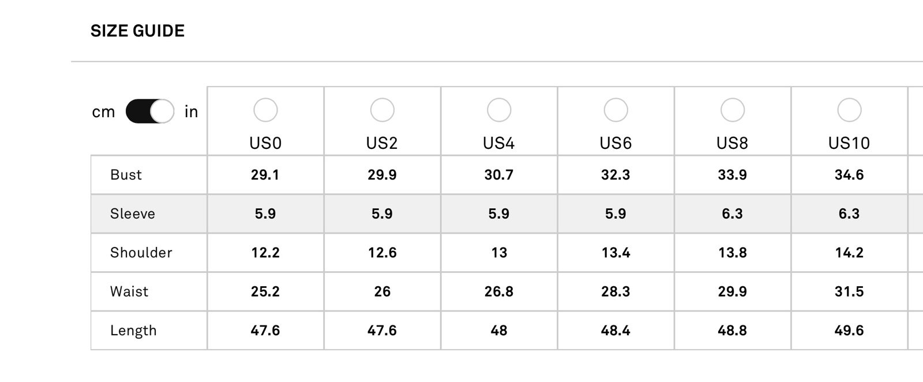The width and height of the screenshot is (923, 382).
Task: Click the Sleeve row label
Action: click(133, 214)
